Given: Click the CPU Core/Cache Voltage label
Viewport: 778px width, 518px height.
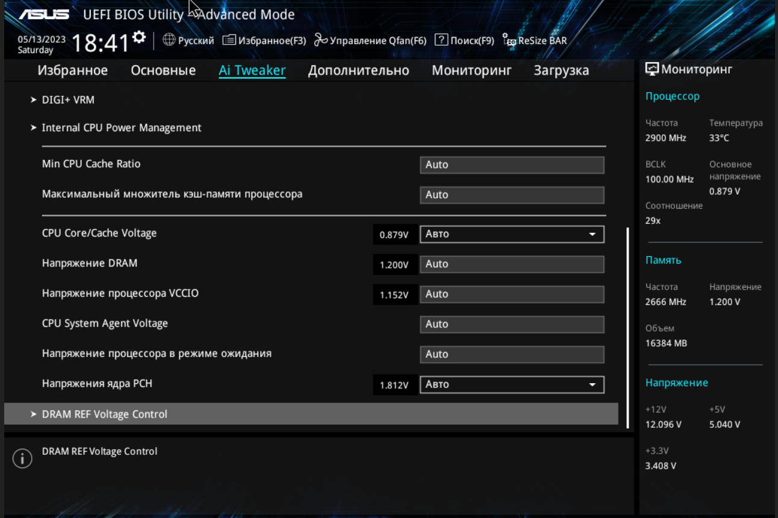Looking at the screenshot, I should (x=99, y=233).
